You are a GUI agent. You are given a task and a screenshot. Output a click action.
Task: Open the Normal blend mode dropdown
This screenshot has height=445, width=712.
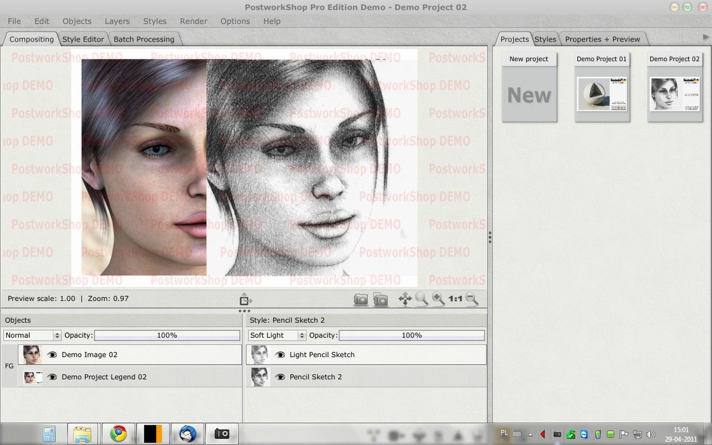pos(32,335)
